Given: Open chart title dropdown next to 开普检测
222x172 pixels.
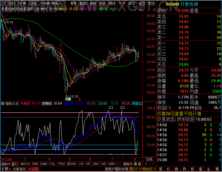Looking at the screenshot, I should pyautogui.click(x=38, y=9).
